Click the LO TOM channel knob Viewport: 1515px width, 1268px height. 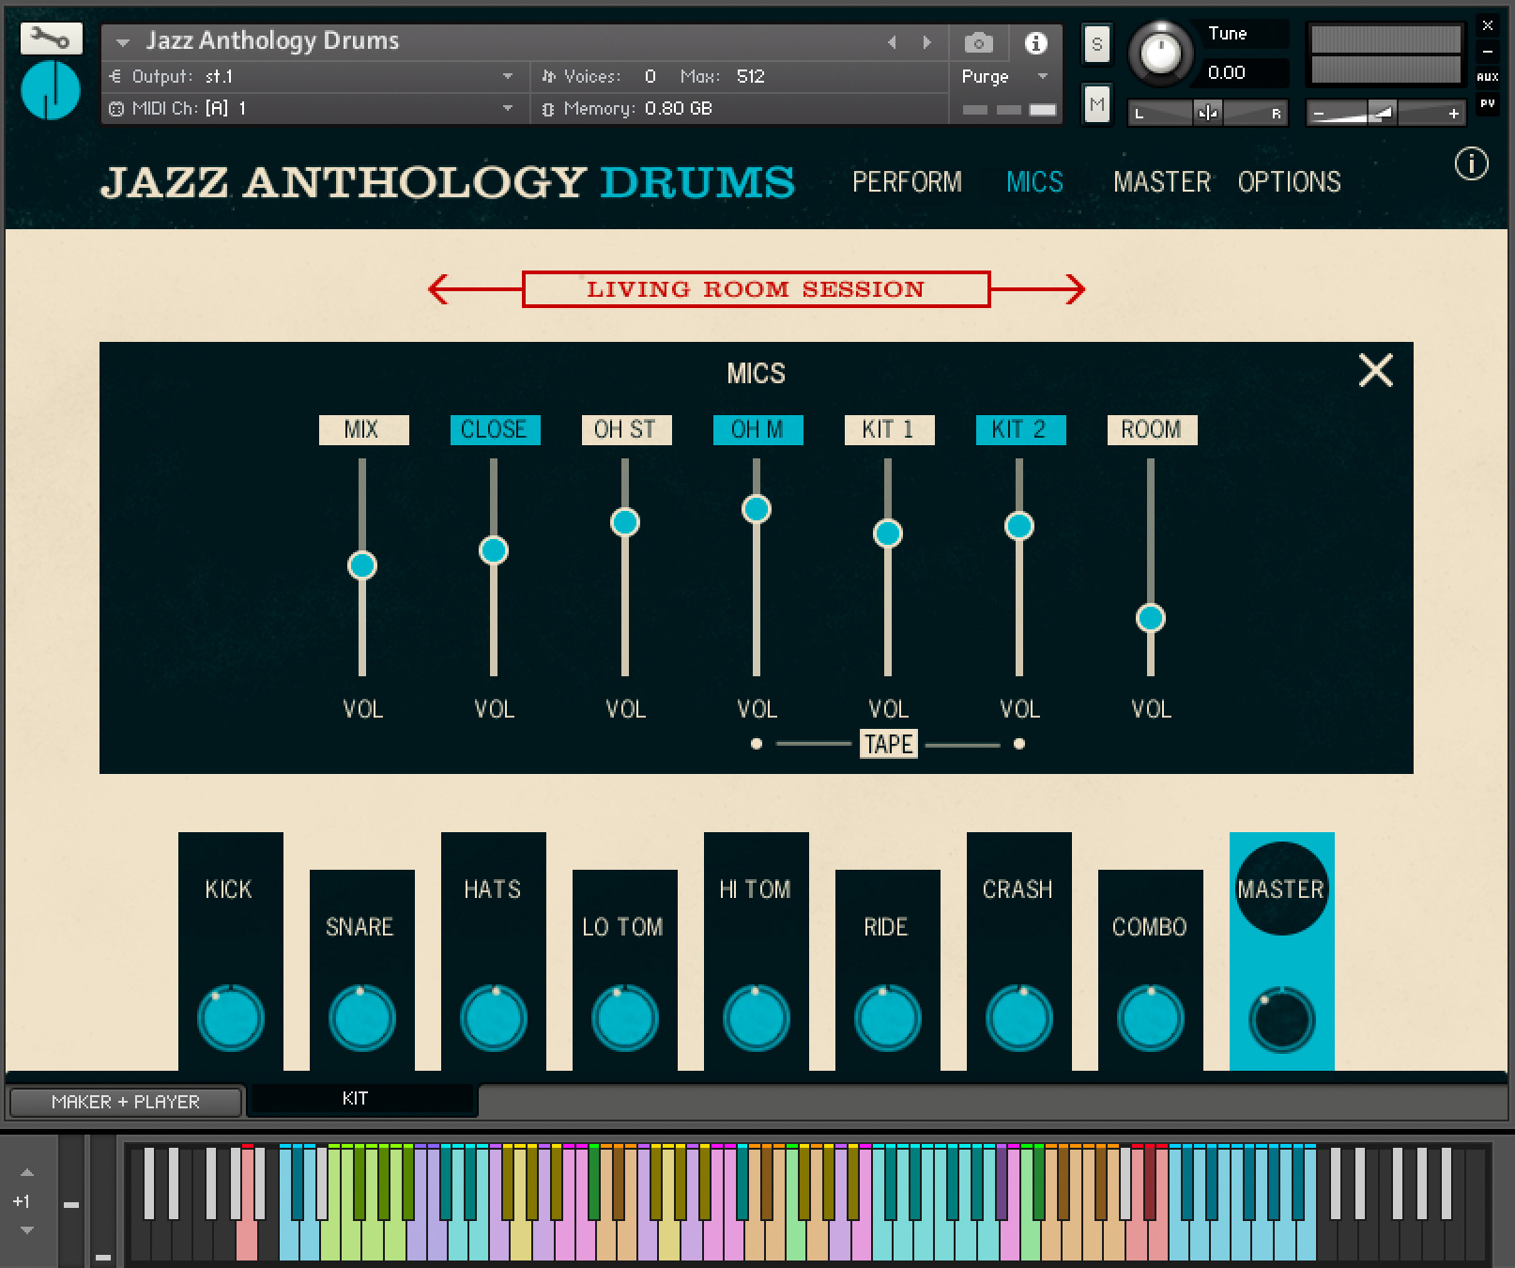tap(624, 1018)
